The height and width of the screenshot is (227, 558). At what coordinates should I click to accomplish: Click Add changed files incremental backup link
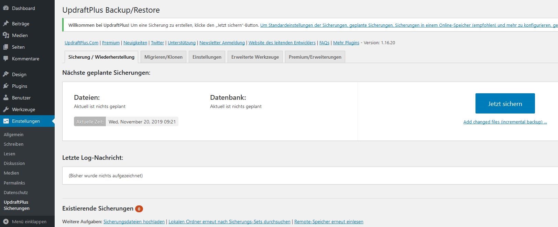pyautogui.click(x=505, y=122)
